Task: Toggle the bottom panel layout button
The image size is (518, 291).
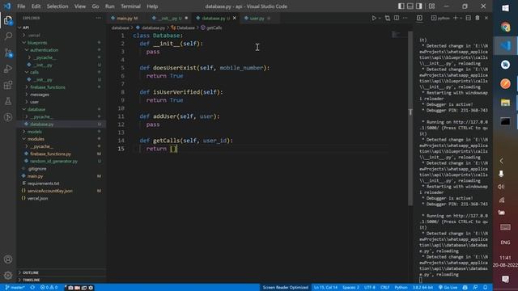Action: 410,6
